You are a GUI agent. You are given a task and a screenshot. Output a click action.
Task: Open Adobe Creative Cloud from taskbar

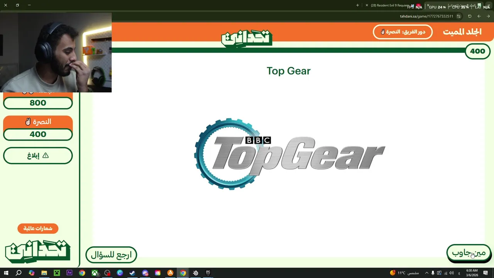(157, 273)
